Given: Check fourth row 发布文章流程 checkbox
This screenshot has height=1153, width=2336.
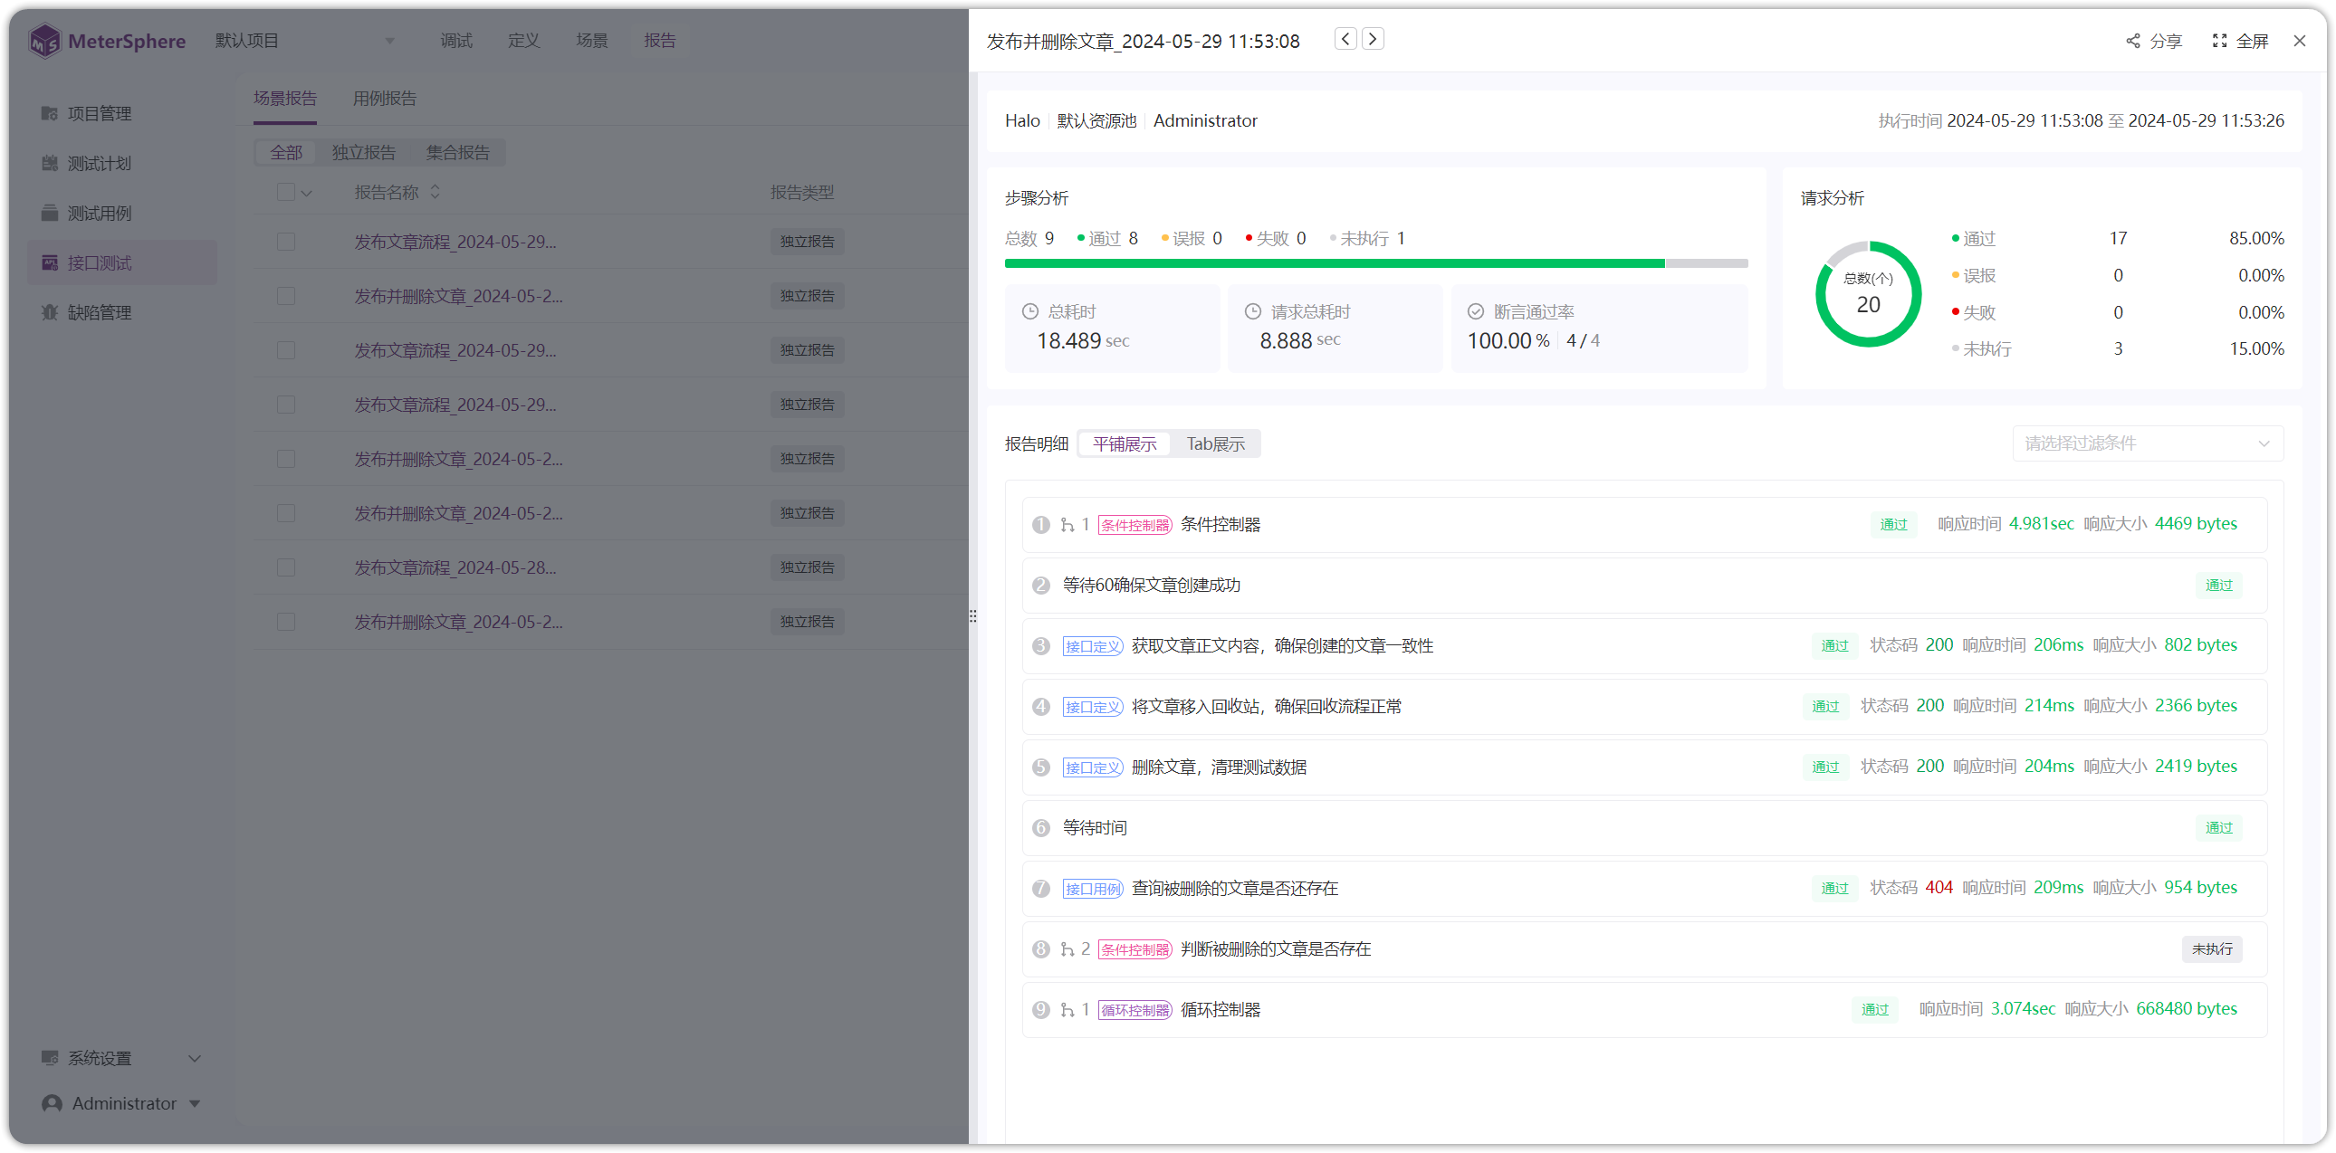Looking at the screenshot, I should click(x=285, y=405).
